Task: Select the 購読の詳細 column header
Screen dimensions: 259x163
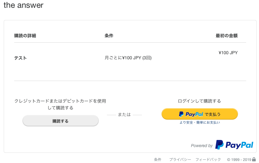Action: click(25, 36)
